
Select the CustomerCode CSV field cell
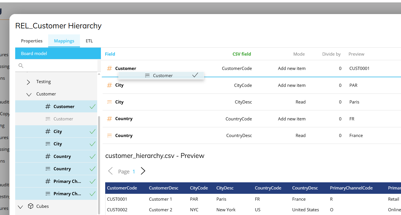pyautogui.click(x=237, y=69)
